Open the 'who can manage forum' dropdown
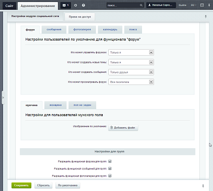 click(x=131, y=52)
